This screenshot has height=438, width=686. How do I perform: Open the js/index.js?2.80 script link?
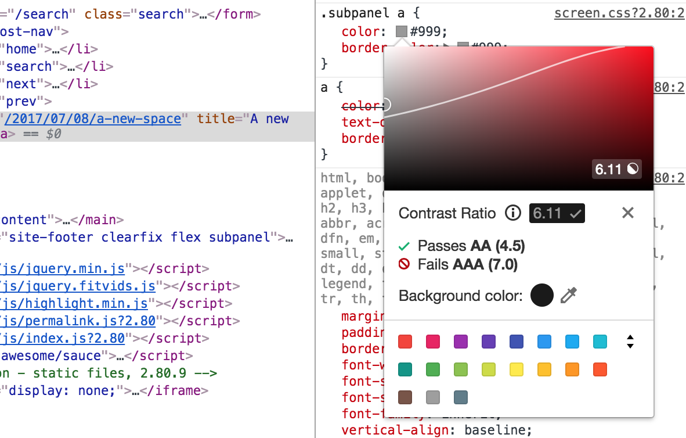click(63, 339)
